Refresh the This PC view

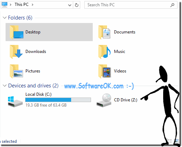click(77, 5)
